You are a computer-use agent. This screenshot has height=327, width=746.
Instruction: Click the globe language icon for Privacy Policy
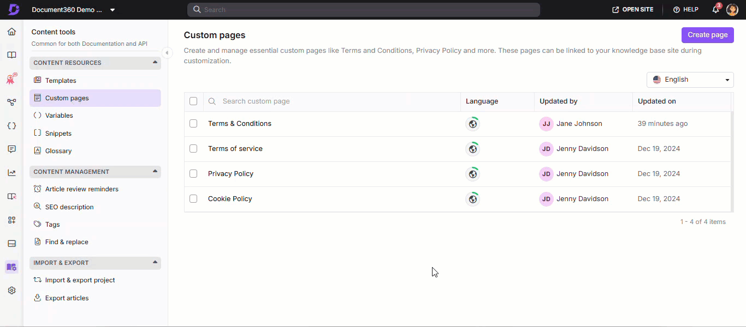473,174
